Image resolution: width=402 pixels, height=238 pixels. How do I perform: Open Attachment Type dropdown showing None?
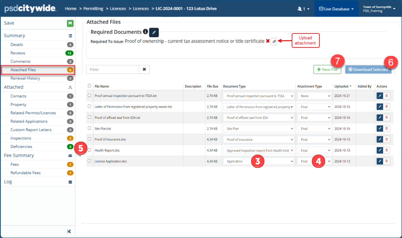314,96
